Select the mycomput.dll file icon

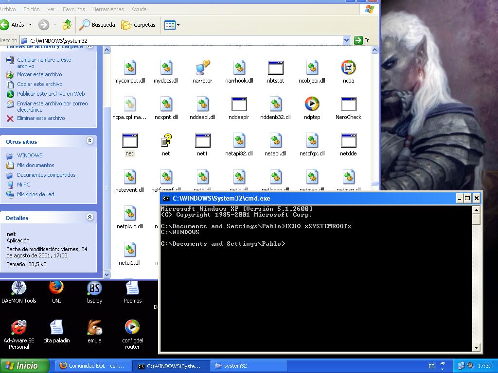[129, 67]
